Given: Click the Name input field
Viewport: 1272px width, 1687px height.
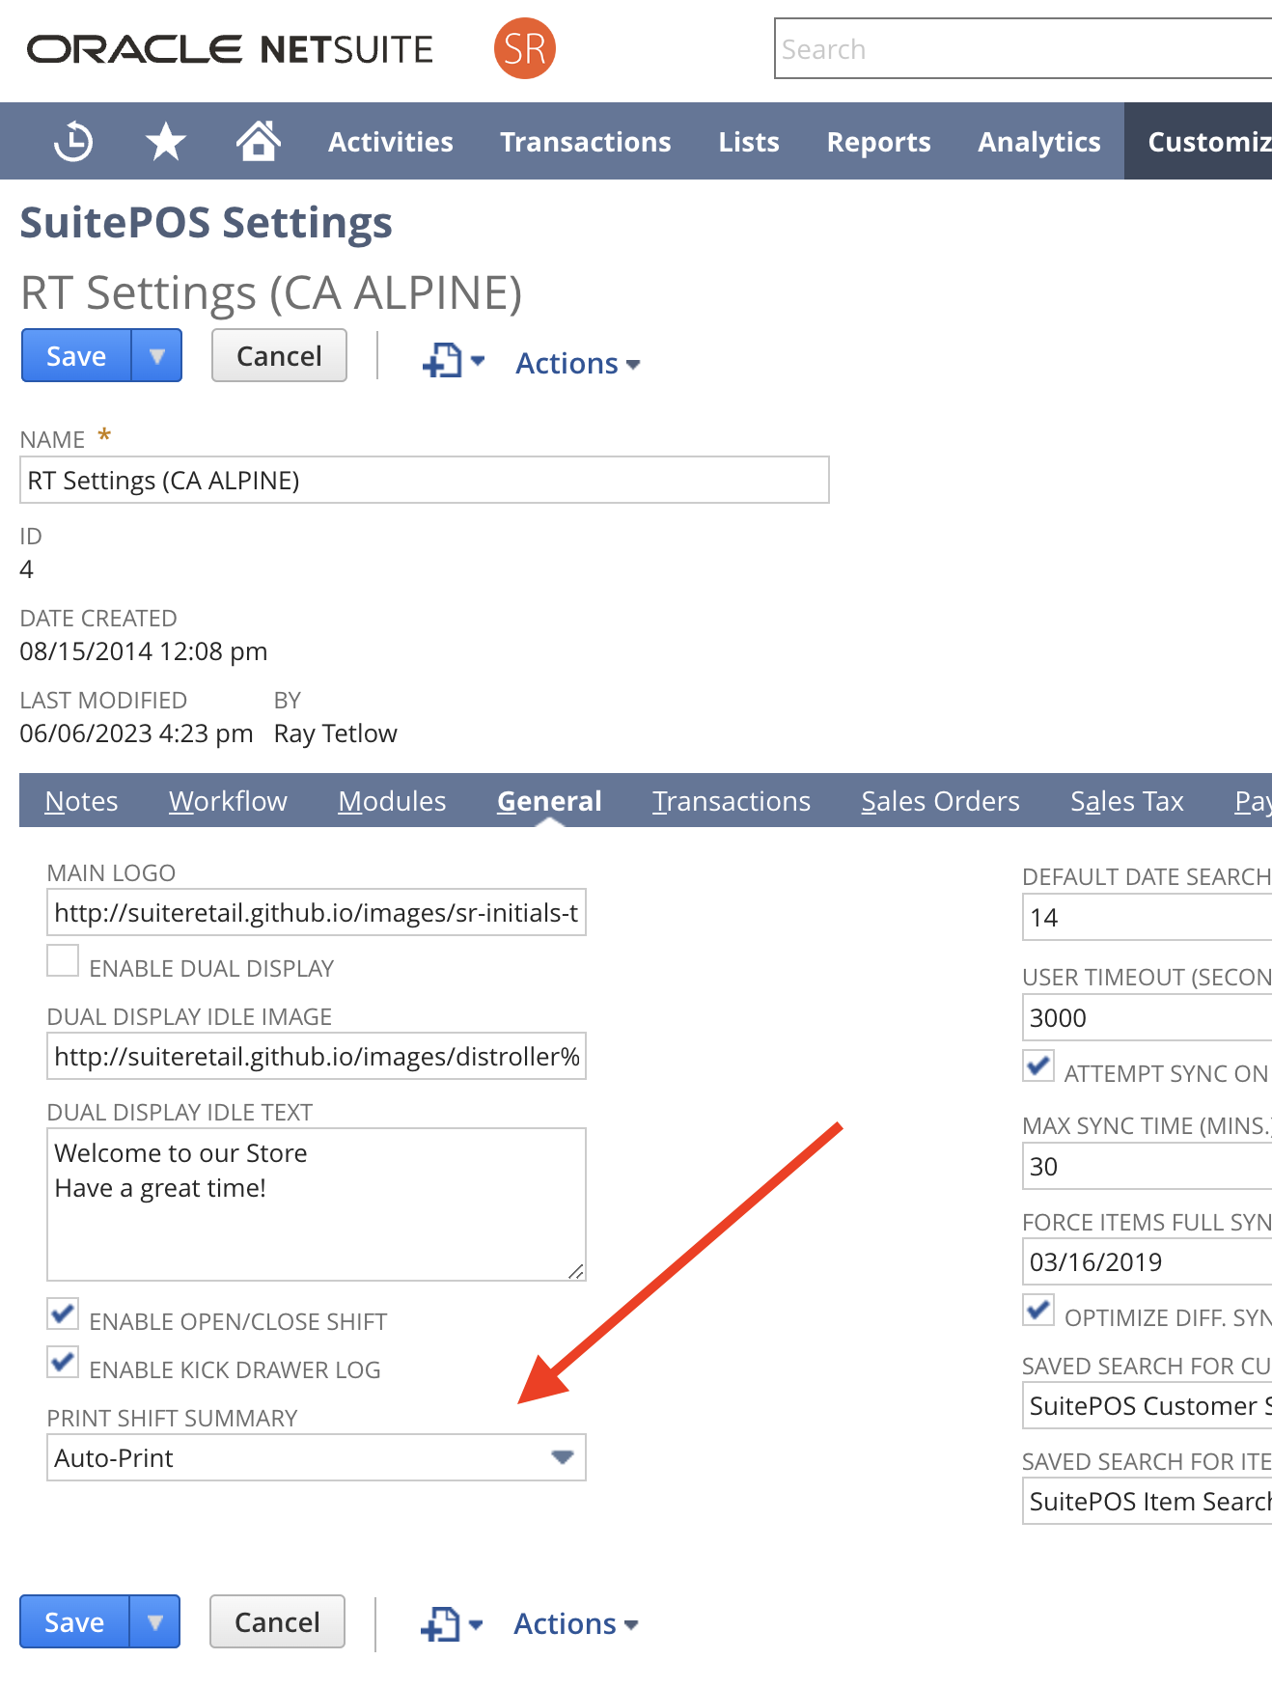Looking at the screenshot, I should tap(425, 480).
